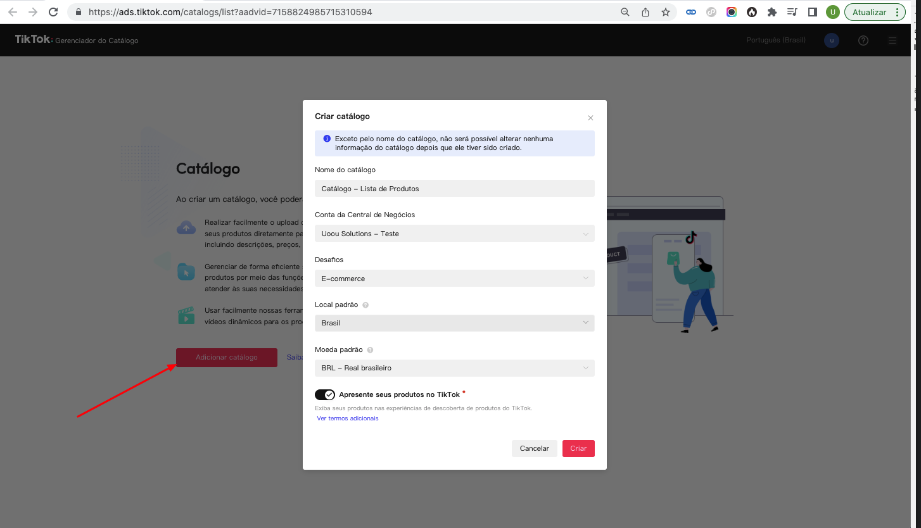This screenshot has width=921, height=528.
Task: Click the Criar catálogo dialog title
Action: 342,116
